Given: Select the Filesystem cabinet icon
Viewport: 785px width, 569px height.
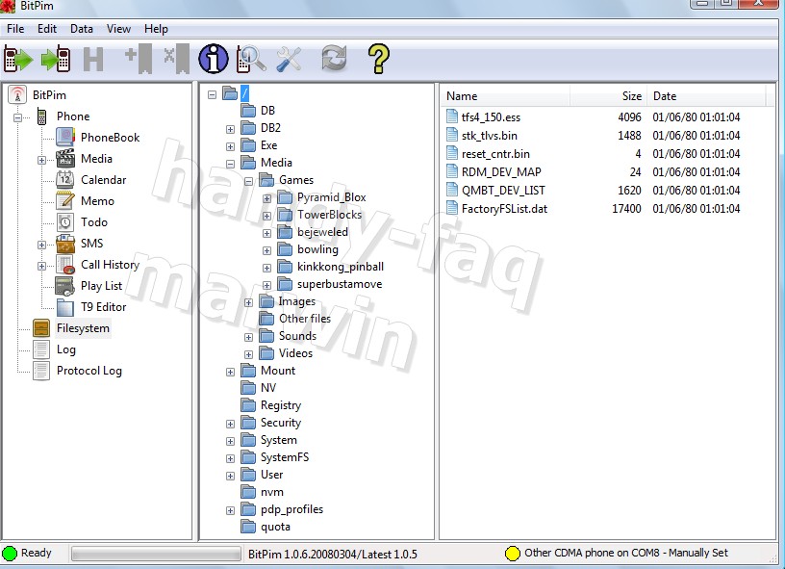Looking at the screenshot, I should [41, 328].
